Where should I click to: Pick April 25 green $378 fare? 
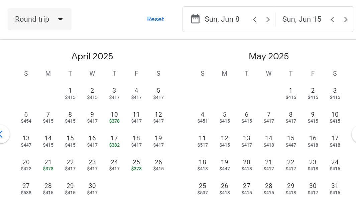(136, 165)
